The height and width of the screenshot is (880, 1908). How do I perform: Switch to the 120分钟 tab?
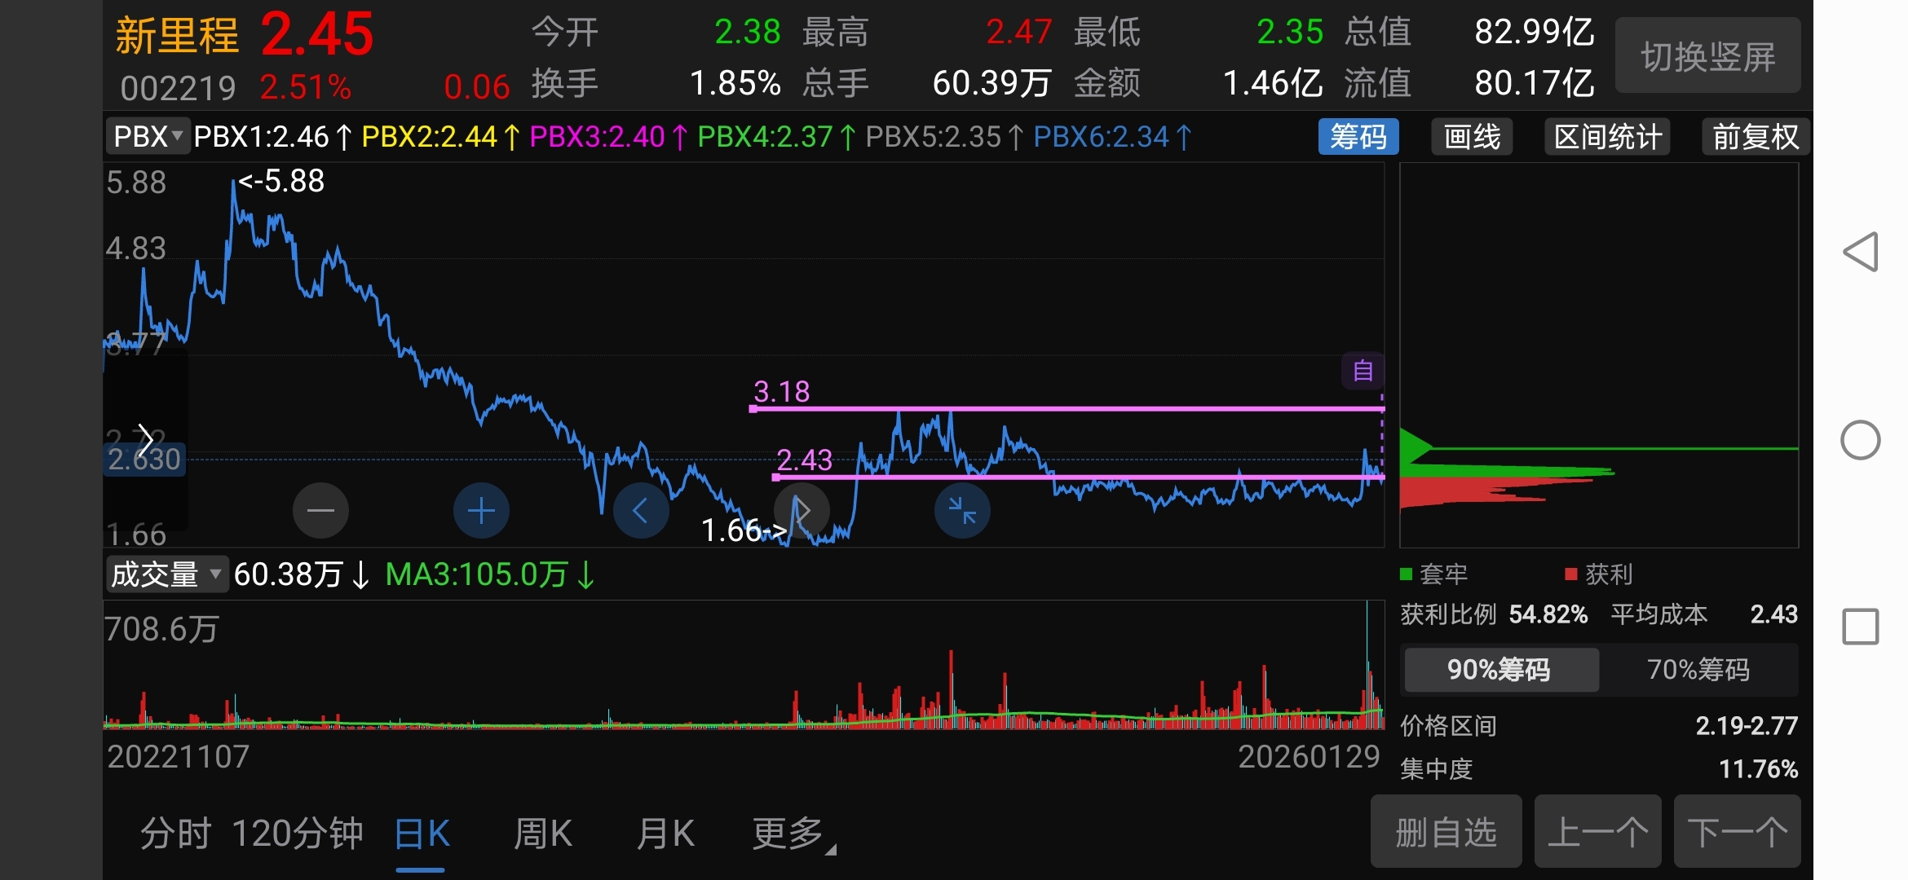pyautogui.click(x=297, y=834)
